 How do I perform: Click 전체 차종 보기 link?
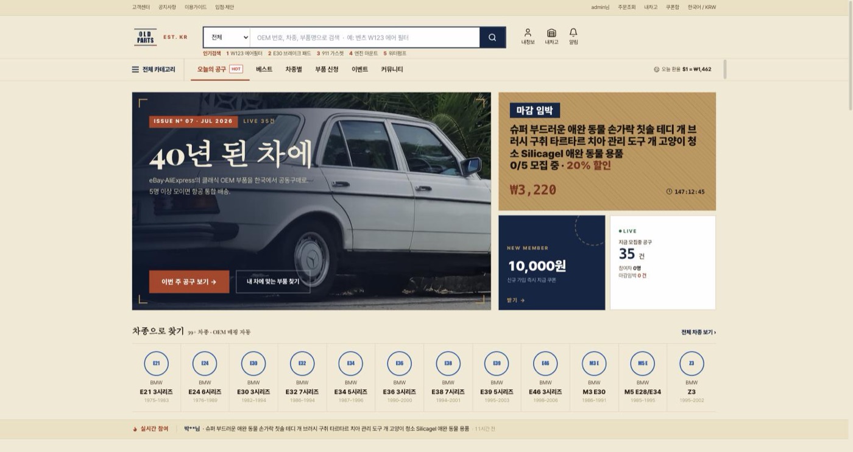click(698, 332)
